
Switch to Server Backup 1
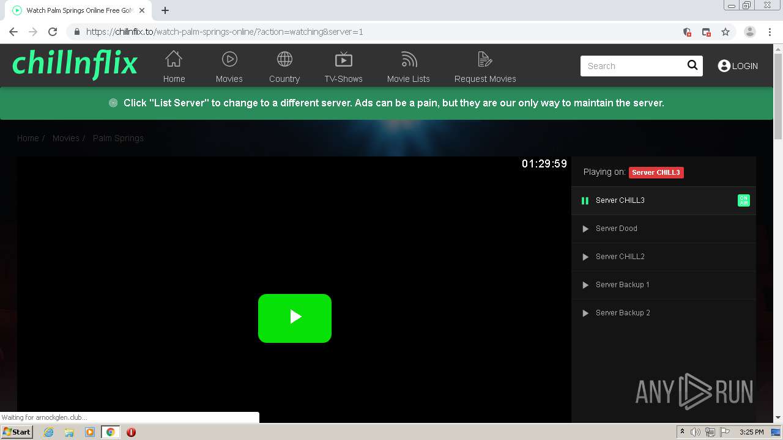tap(664, 285)
